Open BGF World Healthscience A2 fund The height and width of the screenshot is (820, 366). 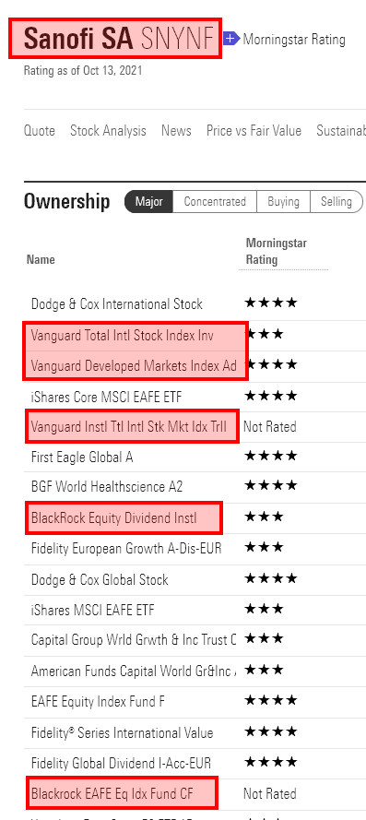[x=107, y=487]
